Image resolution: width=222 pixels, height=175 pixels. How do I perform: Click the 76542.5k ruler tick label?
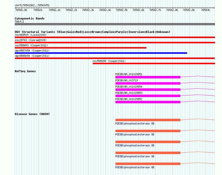(122, 10)
